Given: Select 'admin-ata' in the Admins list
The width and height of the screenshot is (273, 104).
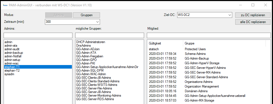Looking at the screenshot, I should [x=38, y=46].
